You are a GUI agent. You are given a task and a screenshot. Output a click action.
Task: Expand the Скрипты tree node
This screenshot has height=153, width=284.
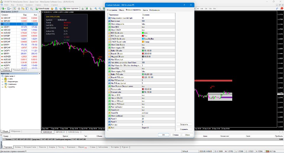coord(3,87)
